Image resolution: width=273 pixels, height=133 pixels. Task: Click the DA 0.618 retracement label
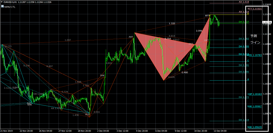(x=244, y=54)
